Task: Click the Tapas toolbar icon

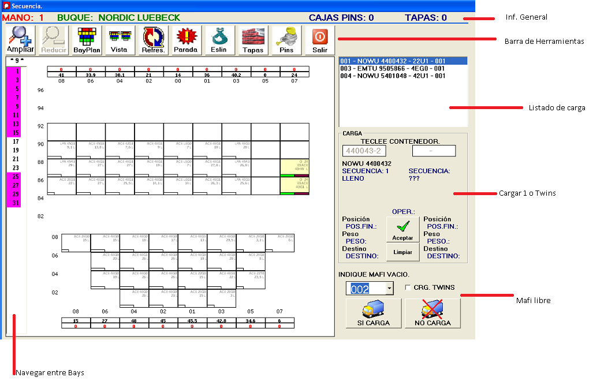Action: pyautogui.click(x=253, y=40)
